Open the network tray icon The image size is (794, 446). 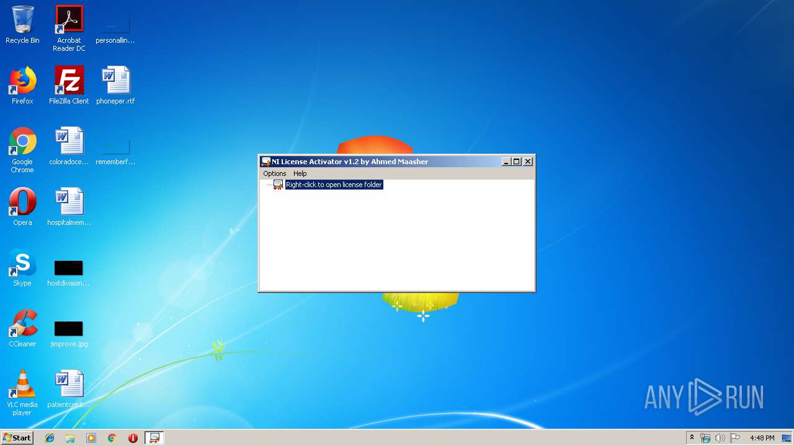point(705,438)
